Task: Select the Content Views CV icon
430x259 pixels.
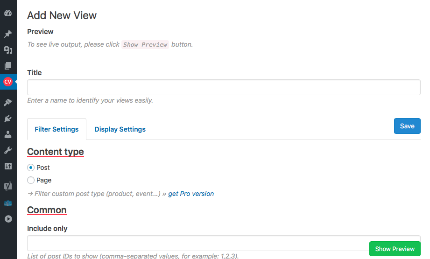Action: 8,82
